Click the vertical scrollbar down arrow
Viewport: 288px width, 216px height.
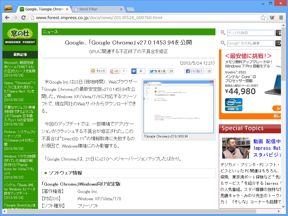click(283, 207)
